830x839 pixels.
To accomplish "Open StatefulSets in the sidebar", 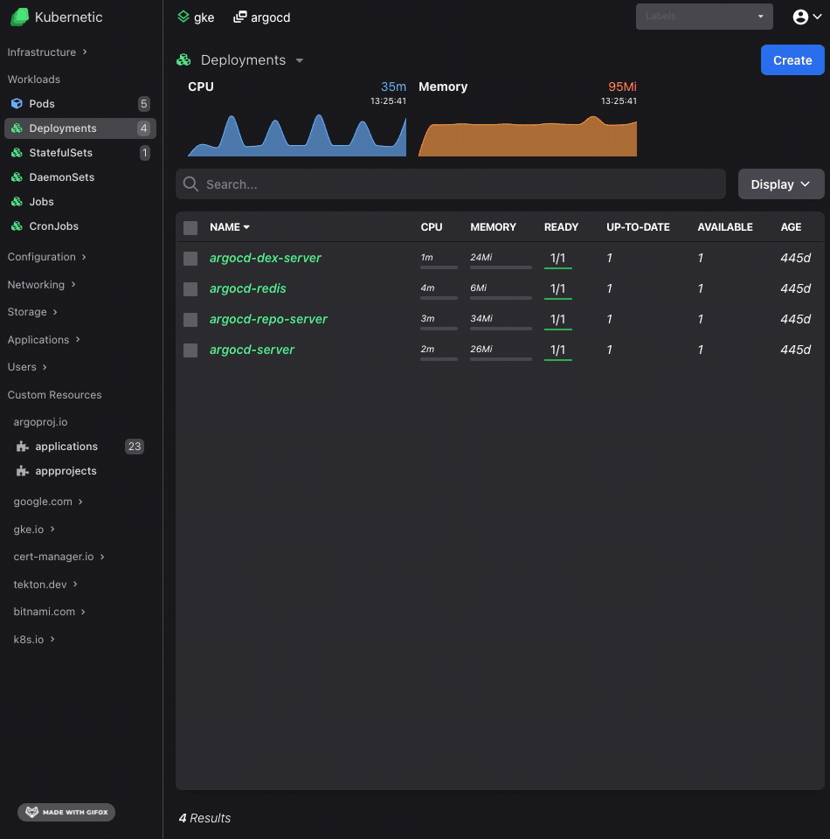I will pyautogui.click(x=80, y=153).
